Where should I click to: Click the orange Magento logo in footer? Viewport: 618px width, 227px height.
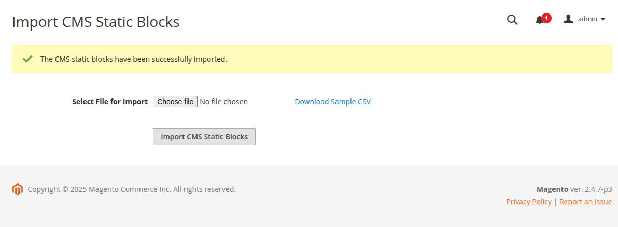coord(18,189)
